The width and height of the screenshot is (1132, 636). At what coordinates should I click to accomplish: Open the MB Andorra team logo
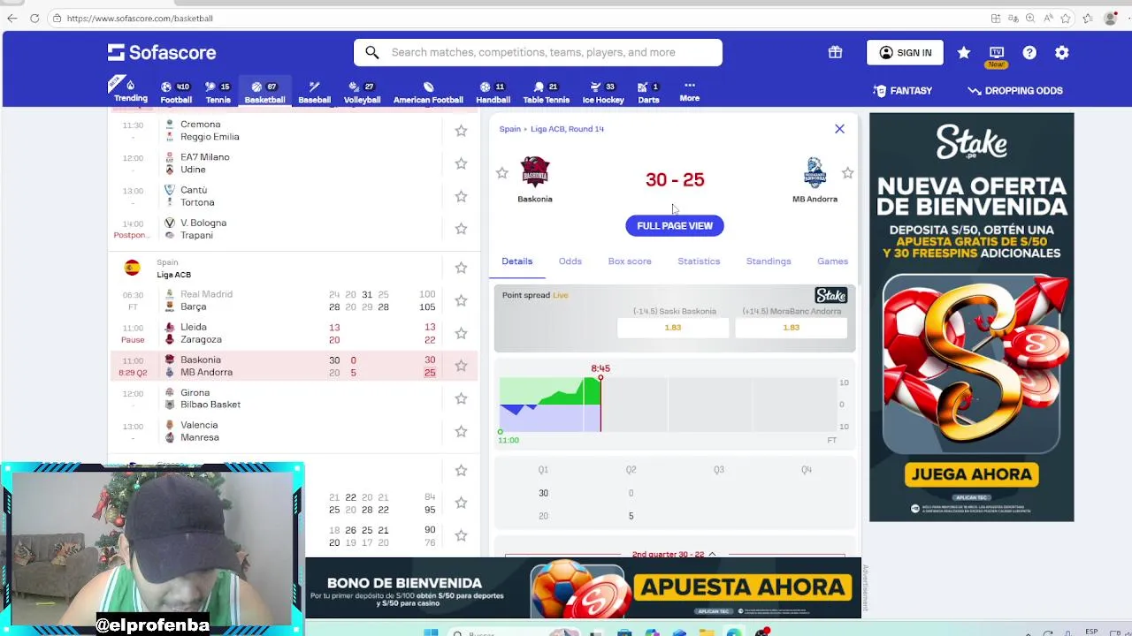pos(815,172)
